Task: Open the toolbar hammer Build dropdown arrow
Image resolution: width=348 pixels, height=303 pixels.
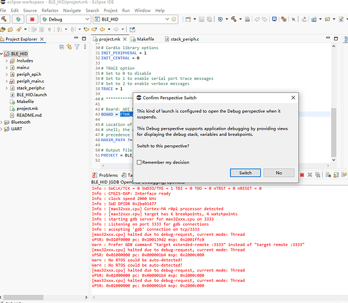Action: [x=240, y=19]
